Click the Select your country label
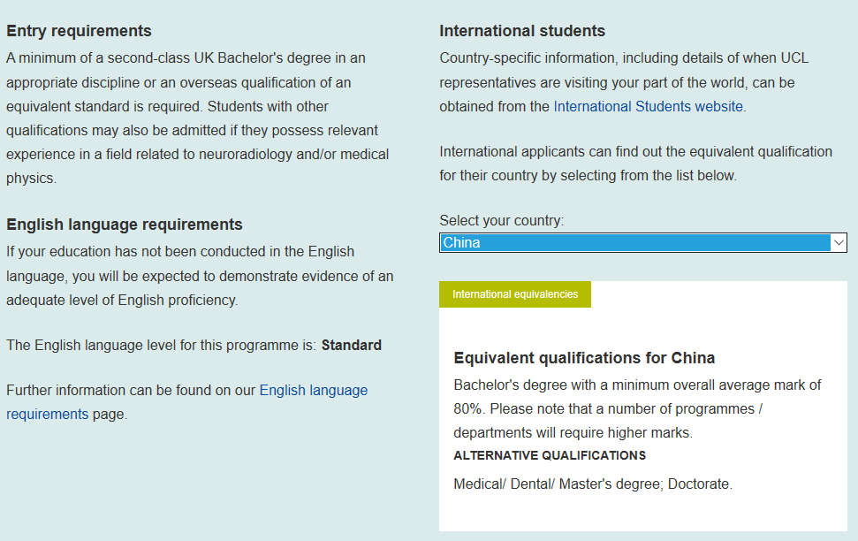858x541 pixels. click(x=501, y=220)
